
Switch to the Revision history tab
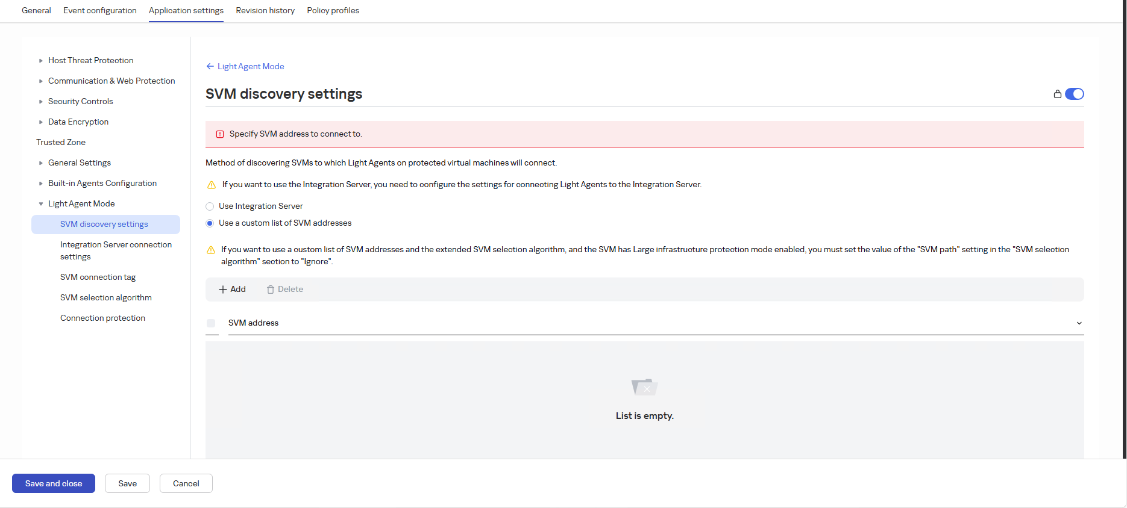[x=265, y=11]
